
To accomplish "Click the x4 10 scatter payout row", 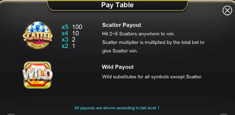I will click(x=70, y=33).
